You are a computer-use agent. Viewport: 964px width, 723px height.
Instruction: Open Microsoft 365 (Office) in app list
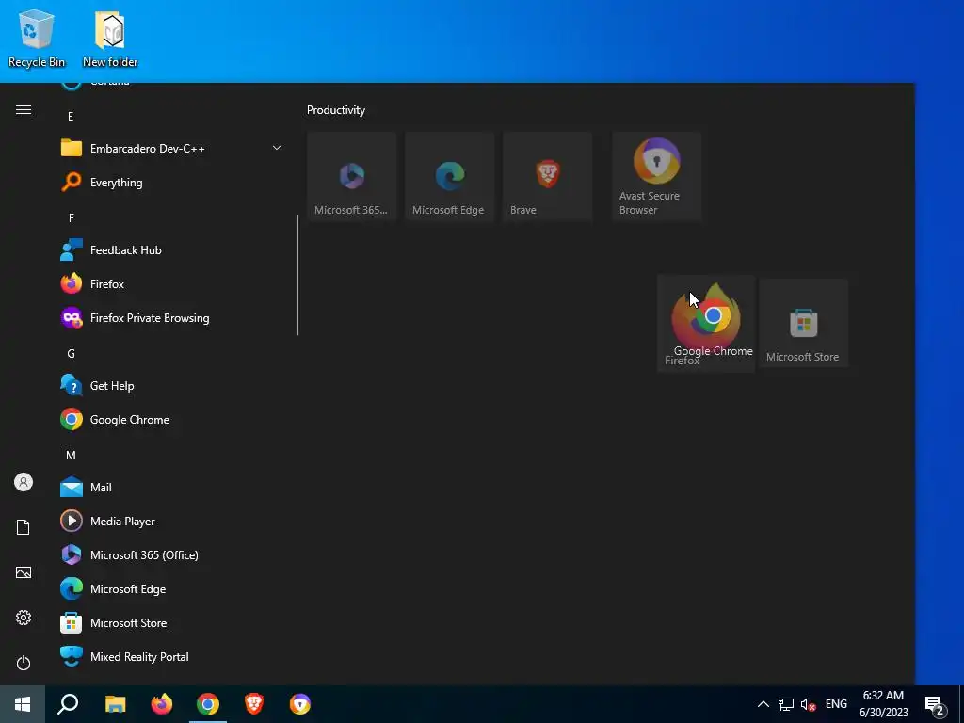[x=171, y=554]
